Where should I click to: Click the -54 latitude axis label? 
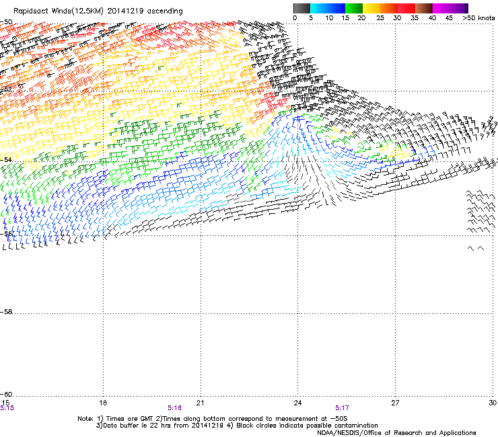[x=6, y=159]
